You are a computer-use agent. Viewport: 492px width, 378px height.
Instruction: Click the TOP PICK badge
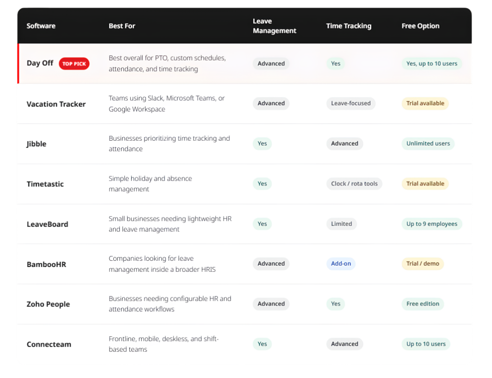(74, 64)
